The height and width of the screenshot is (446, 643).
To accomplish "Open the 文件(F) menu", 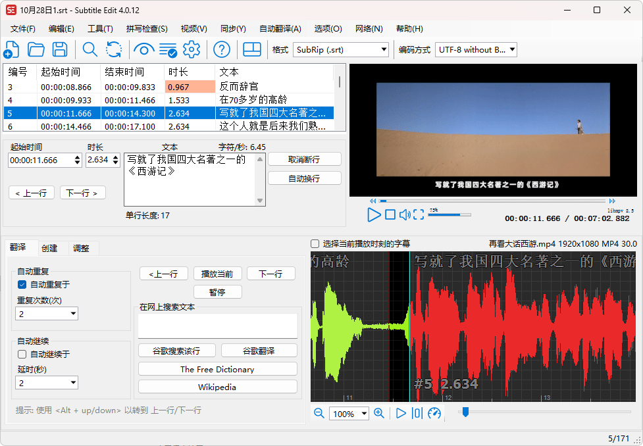I will (23, 29).
